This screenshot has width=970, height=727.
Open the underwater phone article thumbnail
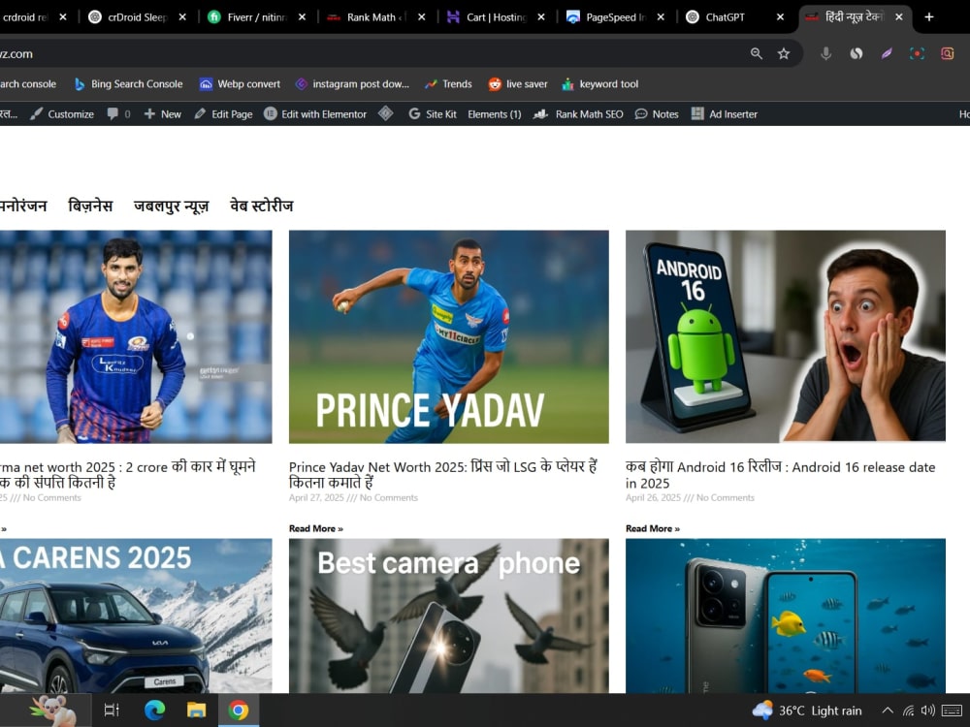click(x=785, y=616)
